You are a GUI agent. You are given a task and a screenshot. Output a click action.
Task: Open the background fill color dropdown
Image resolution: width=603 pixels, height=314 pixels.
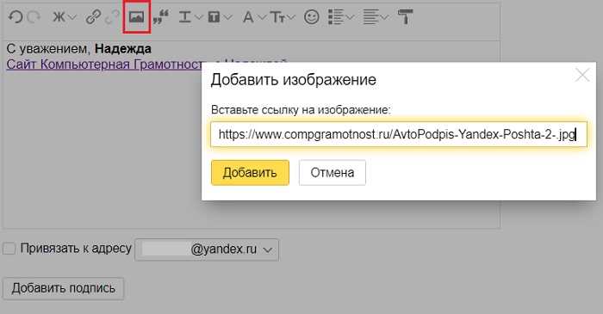pyautogui.click(x=220, y=17)
